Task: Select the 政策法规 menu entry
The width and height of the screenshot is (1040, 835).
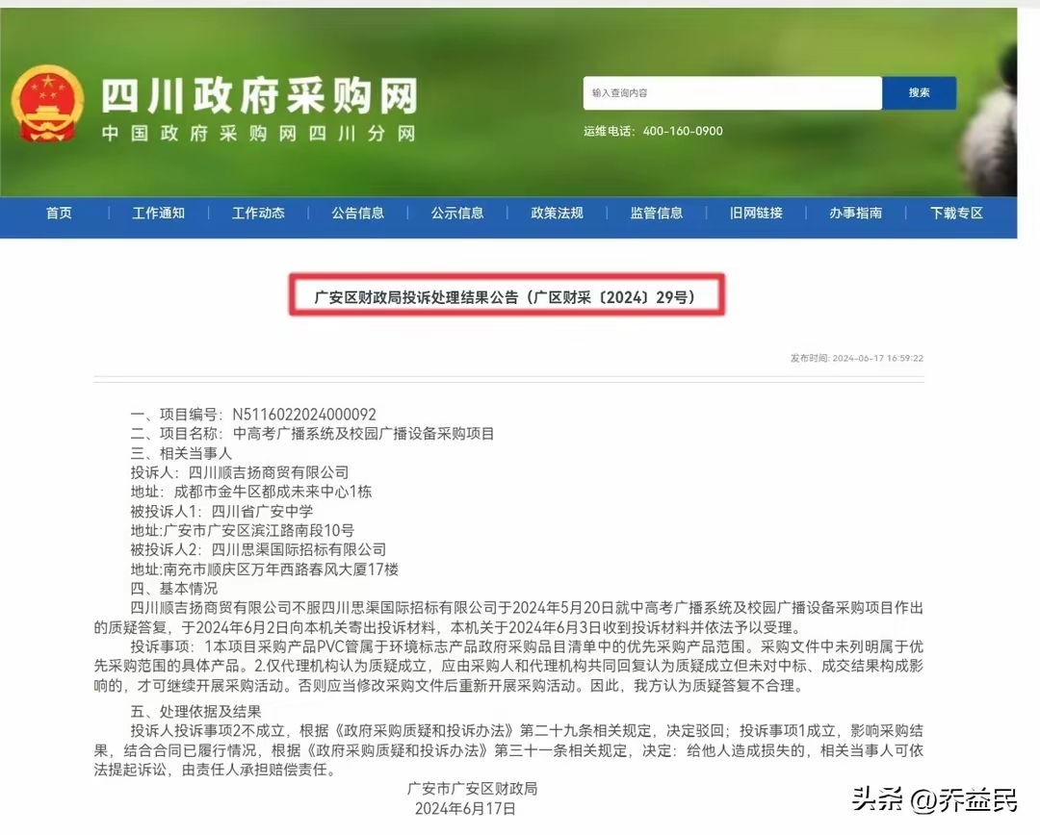Action: click(x=558, y=214)
